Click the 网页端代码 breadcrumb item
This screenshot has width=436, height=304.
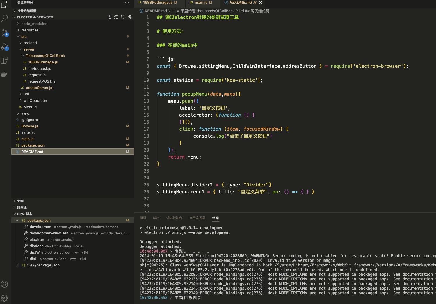[x=257, y=11]
